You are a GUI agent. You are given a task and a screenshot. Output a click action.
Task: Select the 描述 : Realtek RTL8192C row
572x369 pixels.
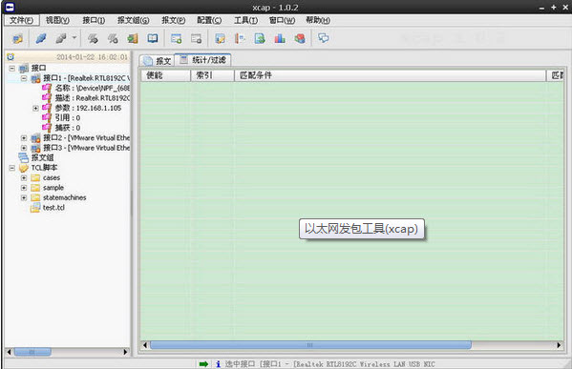pos(85,98)
